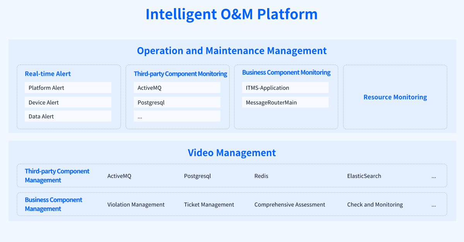Select Third-party Component Monitoring header
Image resolution: width=464 pixels, height=242 pixels.
coord(181,73)
